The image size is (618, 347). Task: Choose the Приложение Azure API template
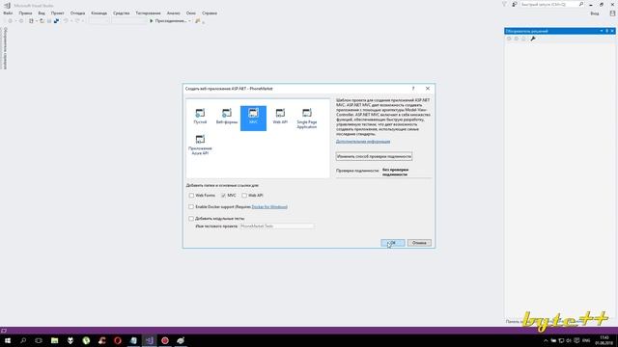(200, 145)
